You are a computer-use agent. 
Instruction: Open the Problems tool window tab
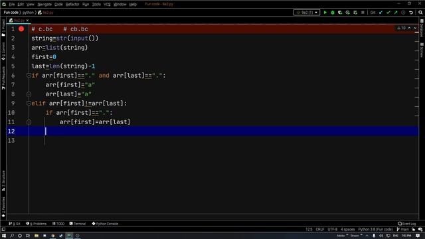click(37, 224)
